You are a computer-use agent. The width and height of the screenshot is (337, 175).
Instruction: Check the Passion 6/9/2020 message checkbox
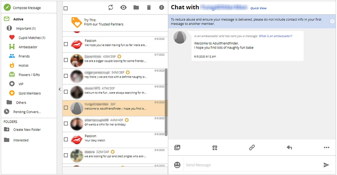click(66, 44)
